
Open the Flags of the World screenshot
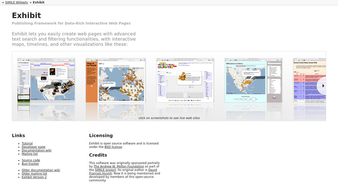click(x=116, y=80)
